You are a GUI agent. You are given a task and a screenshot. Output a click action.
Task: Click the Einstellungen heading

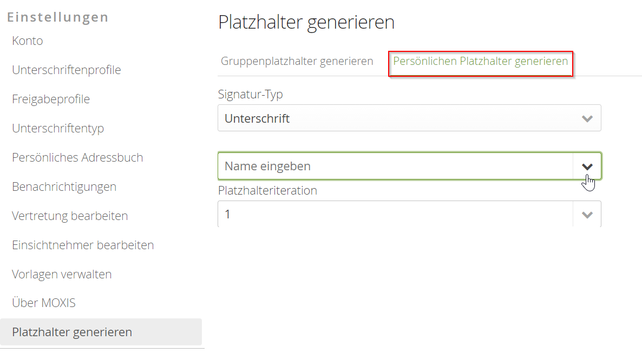[x=57, y=17]
